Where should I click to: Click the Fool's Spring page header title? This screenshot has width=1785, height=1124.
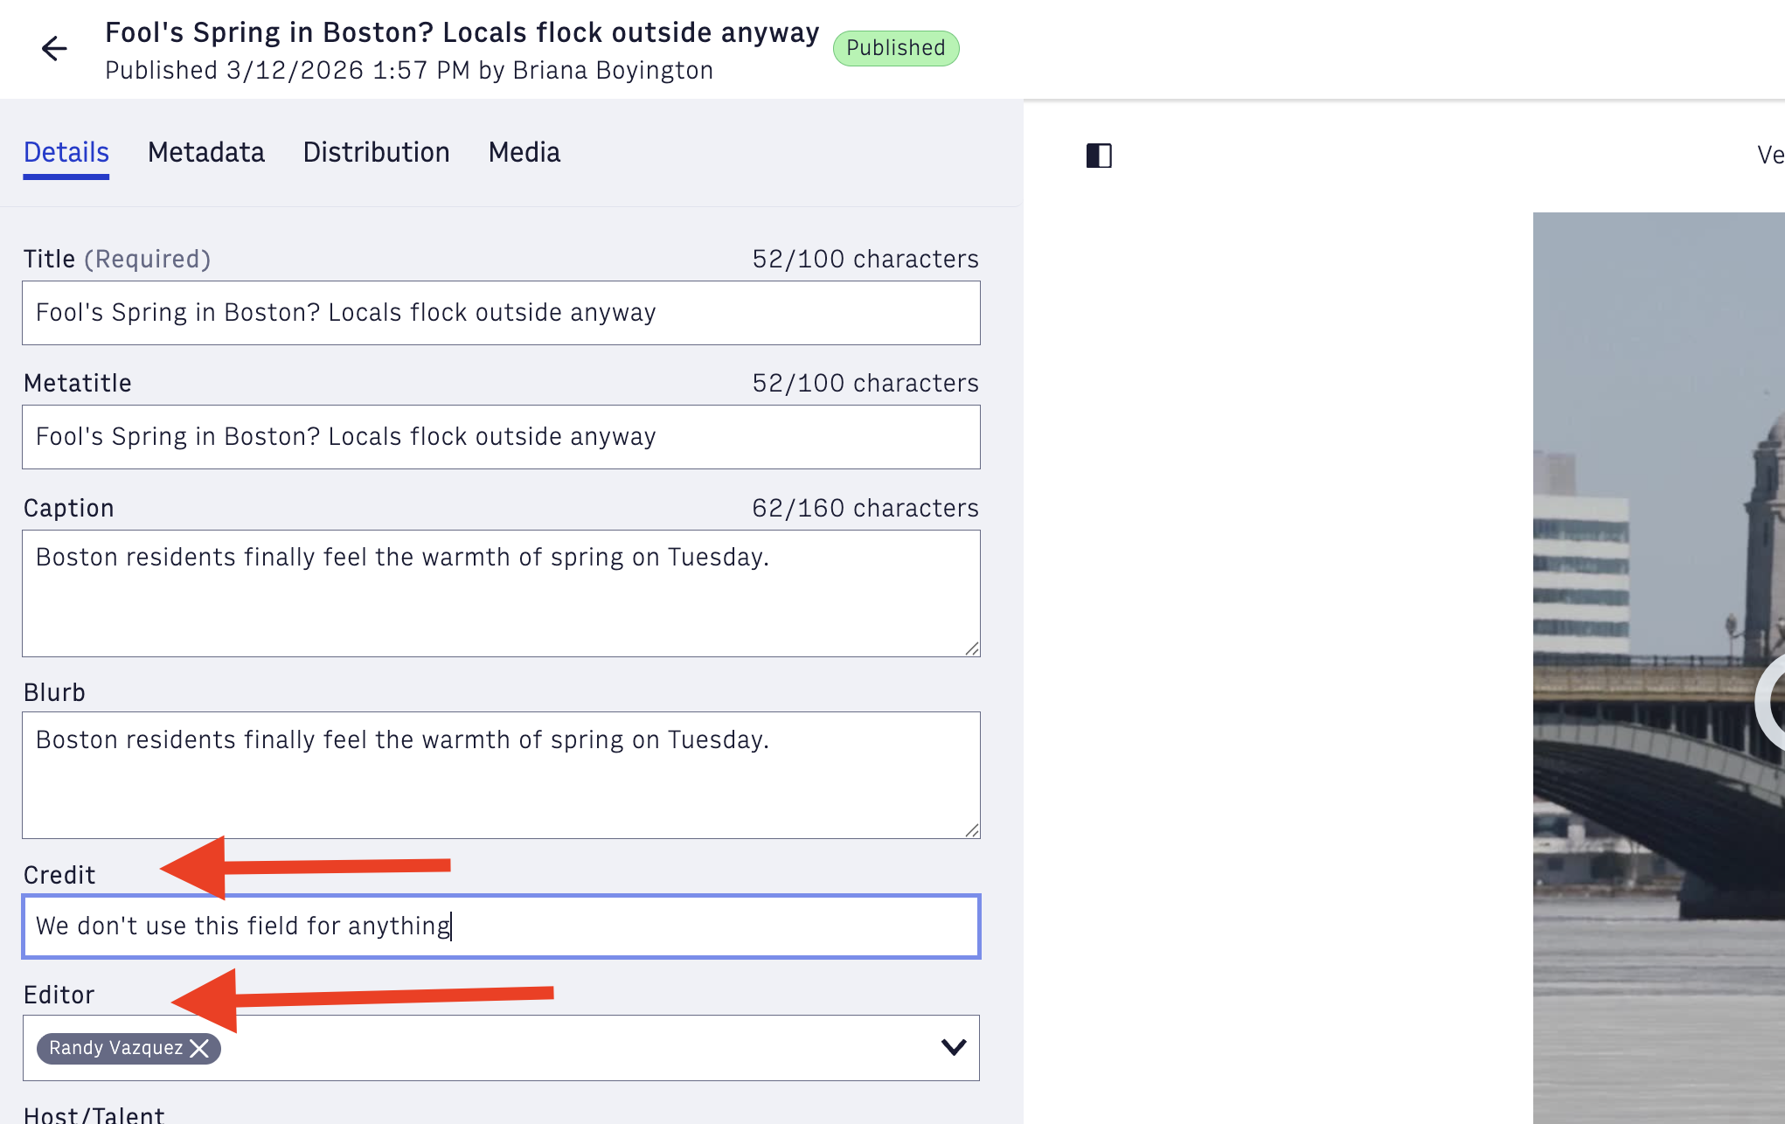pyautogui.click(x=462, y=33)
